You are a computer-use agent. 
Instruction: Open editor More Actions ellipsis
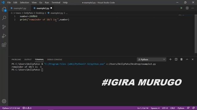pos(193,8)
